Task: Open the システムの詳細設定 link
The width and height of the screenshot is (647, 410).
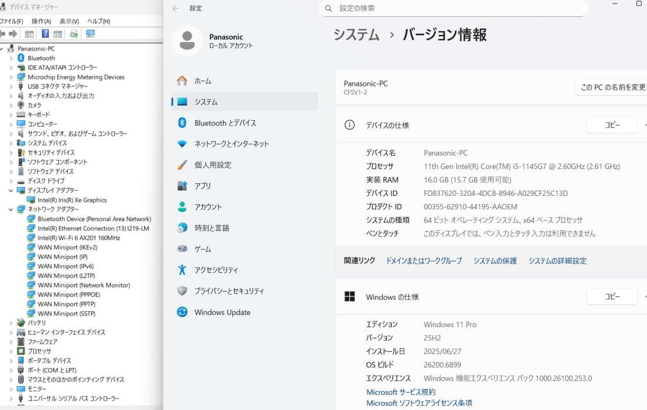Action: (x=557, y=261)
